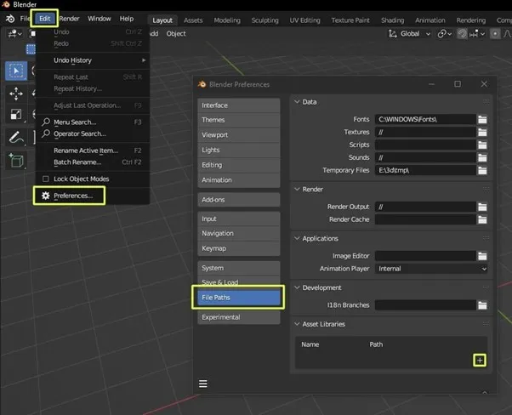The image size is (512, 415).
Task: Switch to the UV Editing workspace tab
Action: pyautogui.click(x=304, y=20)
